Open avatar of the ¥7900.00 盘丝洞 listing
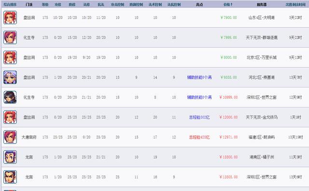Screen dimensions: 309x191 click(x=10, y=17)
